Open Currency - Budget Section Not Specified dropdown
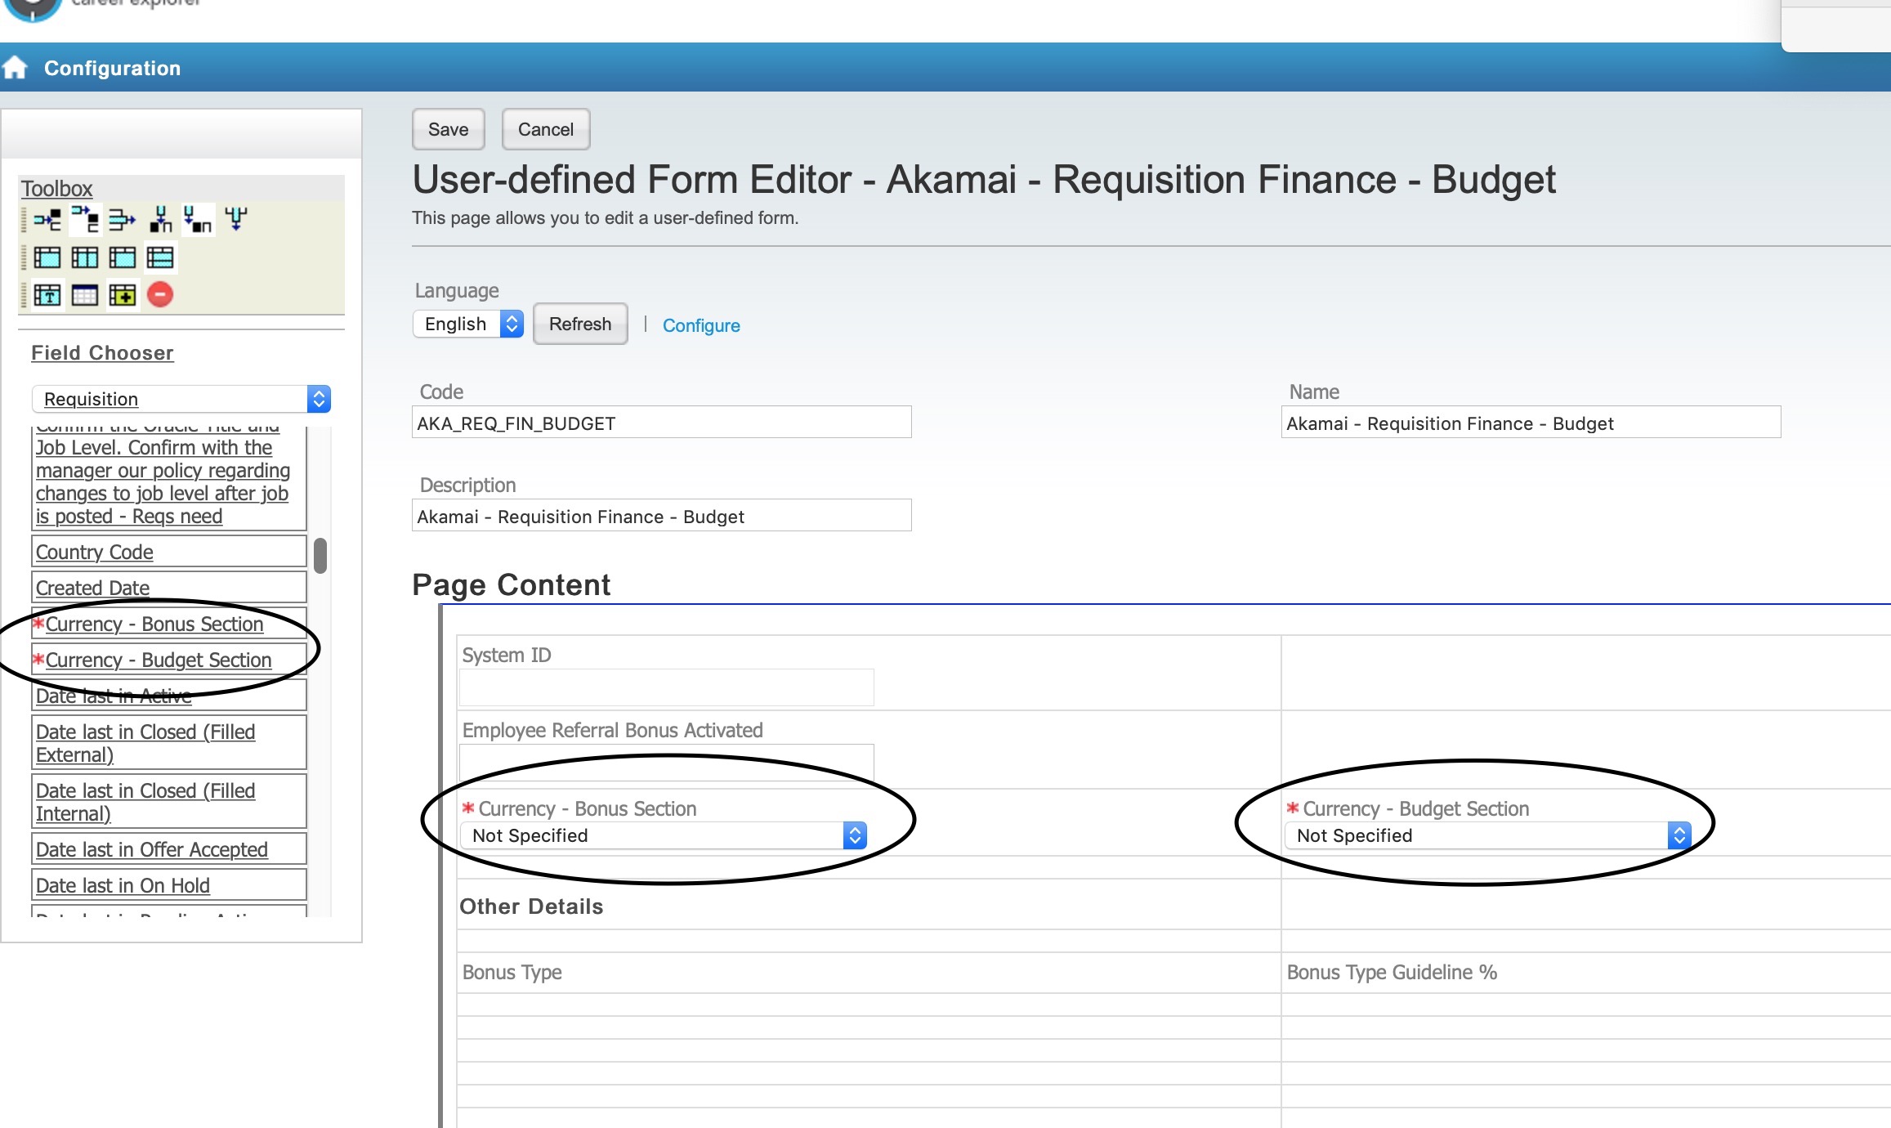Screen dimensions: 1891x1128 (x=1487, y=835)
